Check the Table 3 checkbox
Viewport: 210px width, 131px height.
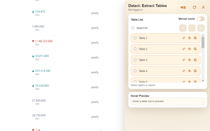pos(135,60)
